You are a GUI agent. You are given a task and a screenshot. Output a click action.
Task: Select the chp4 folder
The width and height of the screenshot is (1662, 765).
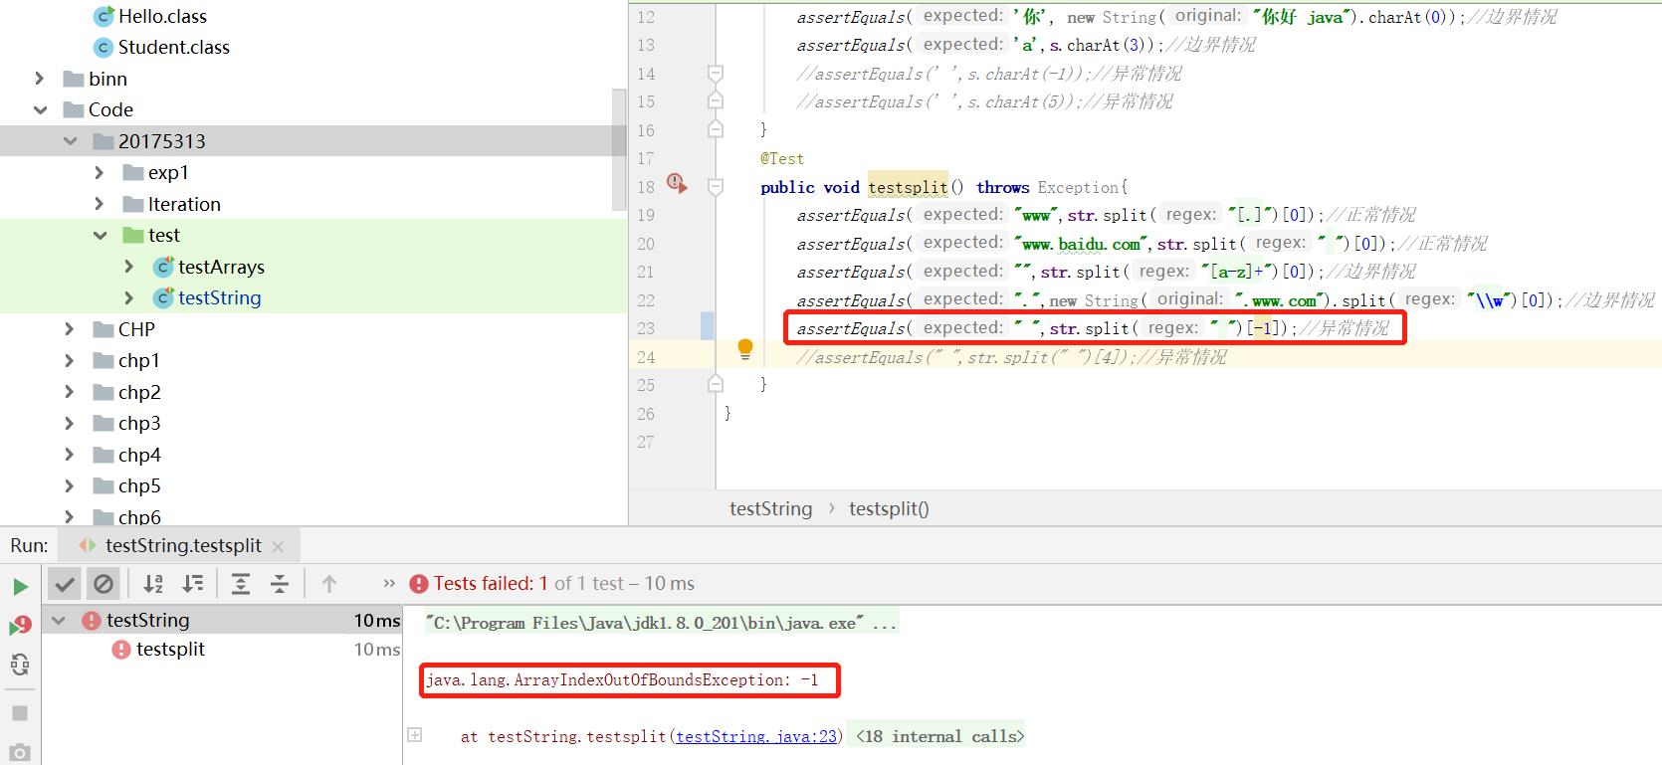pyautogui.click(x=139, y=455)
